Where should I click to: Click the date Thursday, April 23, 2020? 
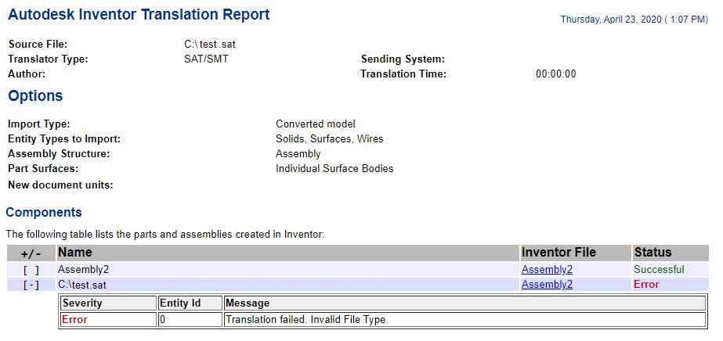tap(634, 20)
